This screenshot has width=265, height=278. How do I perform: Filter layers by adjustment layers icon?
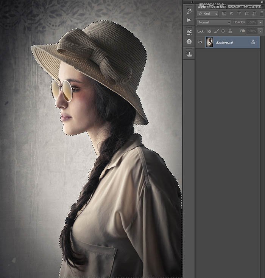pyautogui.click(x=231, y=14)
